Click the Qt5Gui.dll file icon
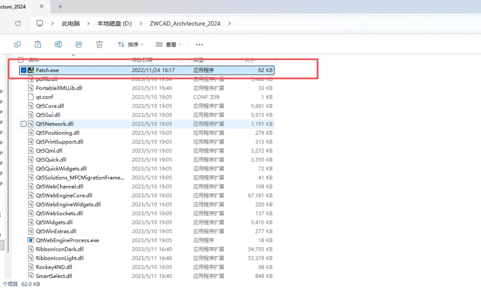This screenshot has height=289, width=481. click(x=31, y=115)
